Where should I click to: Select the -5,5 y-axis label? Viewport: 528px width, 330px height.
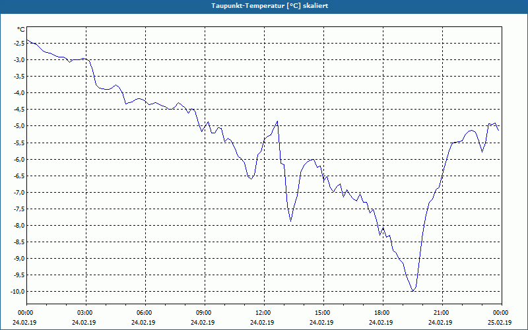[18, 143]
